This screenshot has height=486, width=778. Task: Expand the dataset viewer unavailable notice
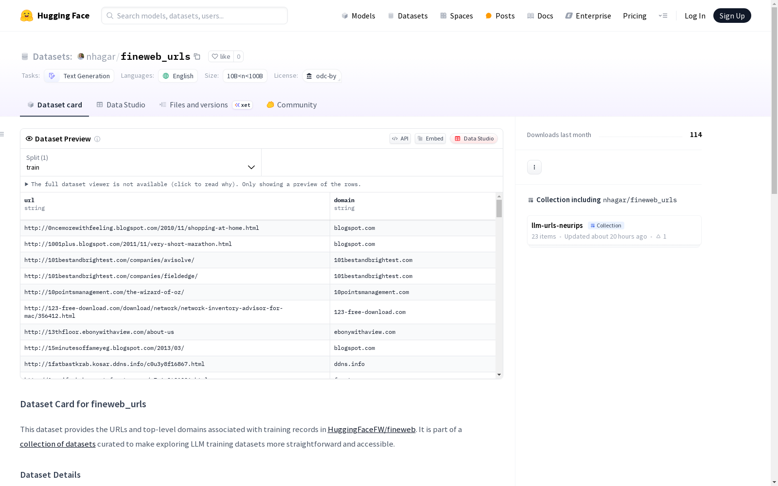pos(193,184)
